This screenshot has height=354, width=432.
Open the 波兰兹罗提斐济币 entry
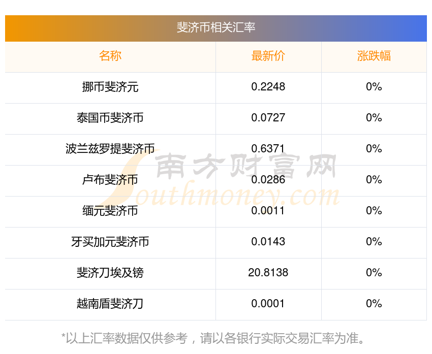point(110,149)
